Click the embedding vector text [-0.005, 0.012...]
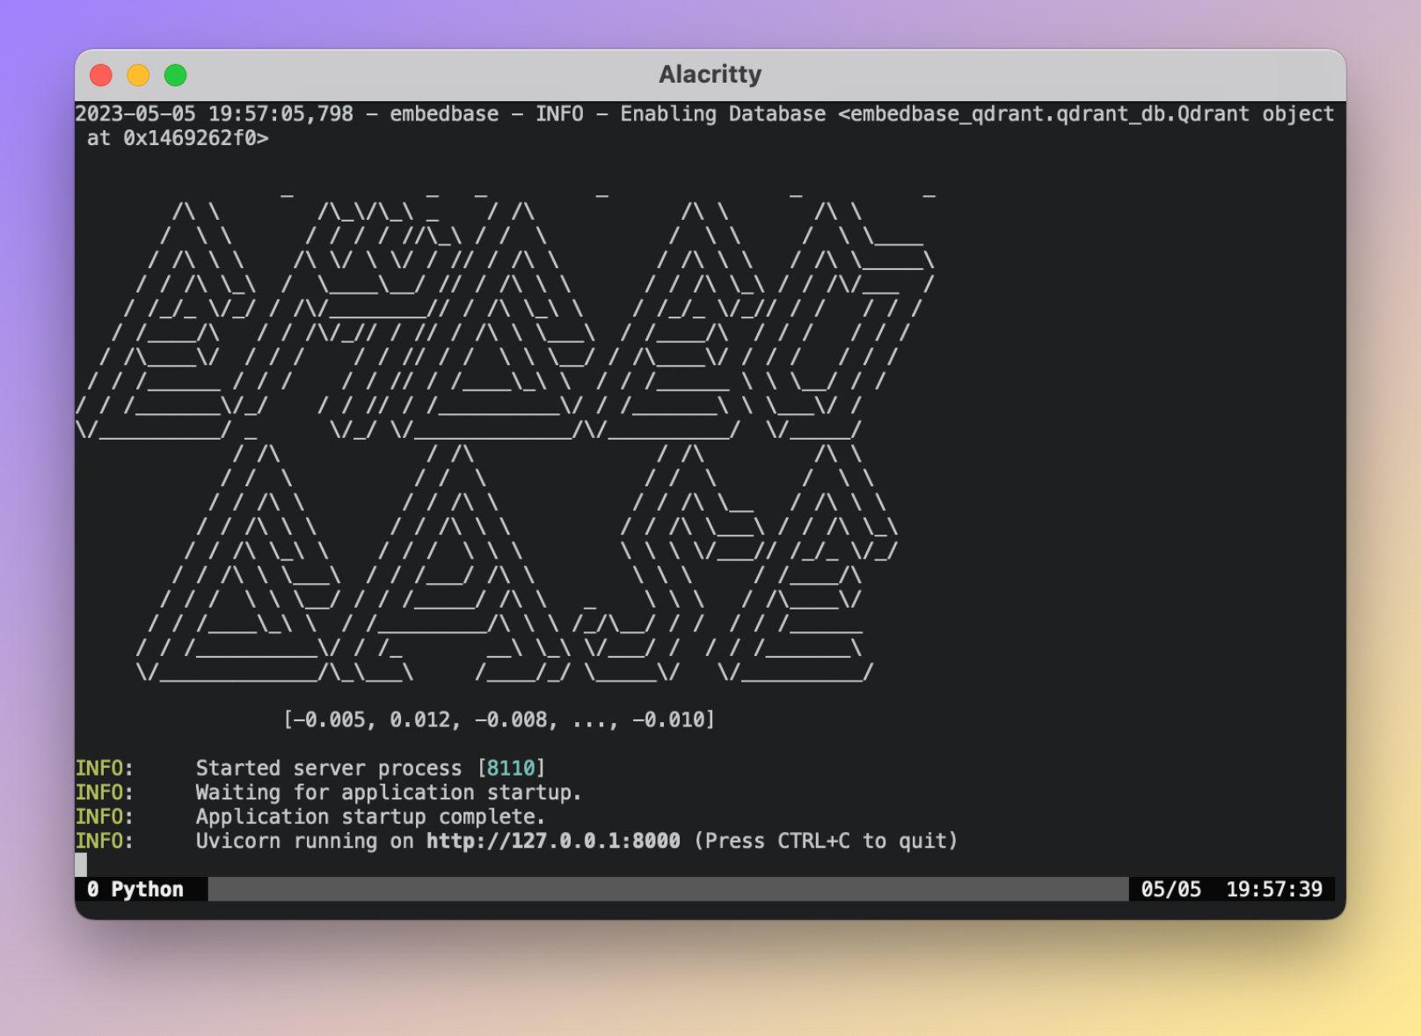 click(499, 720)
